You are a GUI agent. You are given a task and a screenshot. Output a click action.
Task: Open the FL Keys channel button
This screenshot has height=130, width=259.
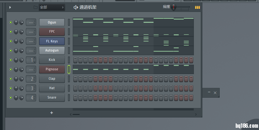[x=52, y=41]
